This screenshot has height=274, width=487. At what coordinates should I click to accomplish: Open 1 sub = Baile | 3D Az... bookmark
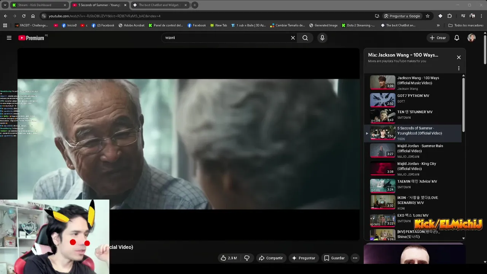pos(248,25)
